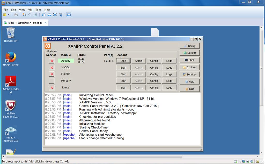265x164 pixels.
Task: Open FileZilla Config options
Action: [x=154, y=74]
